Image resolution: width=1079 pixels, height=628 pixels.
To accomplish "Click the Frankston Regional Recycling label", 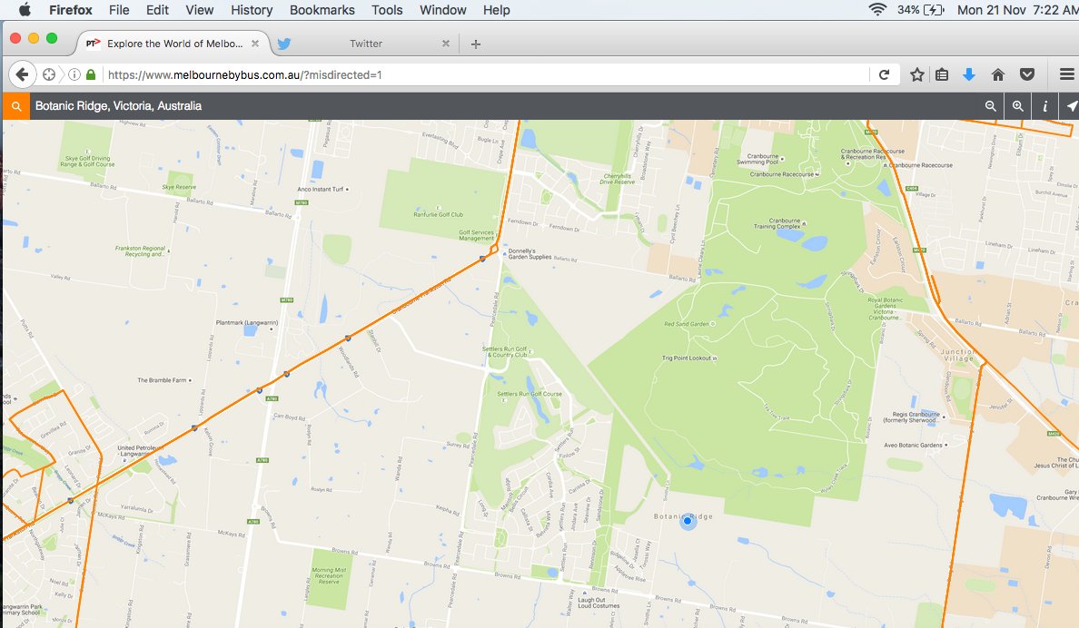I will click(x=141, y=251).
